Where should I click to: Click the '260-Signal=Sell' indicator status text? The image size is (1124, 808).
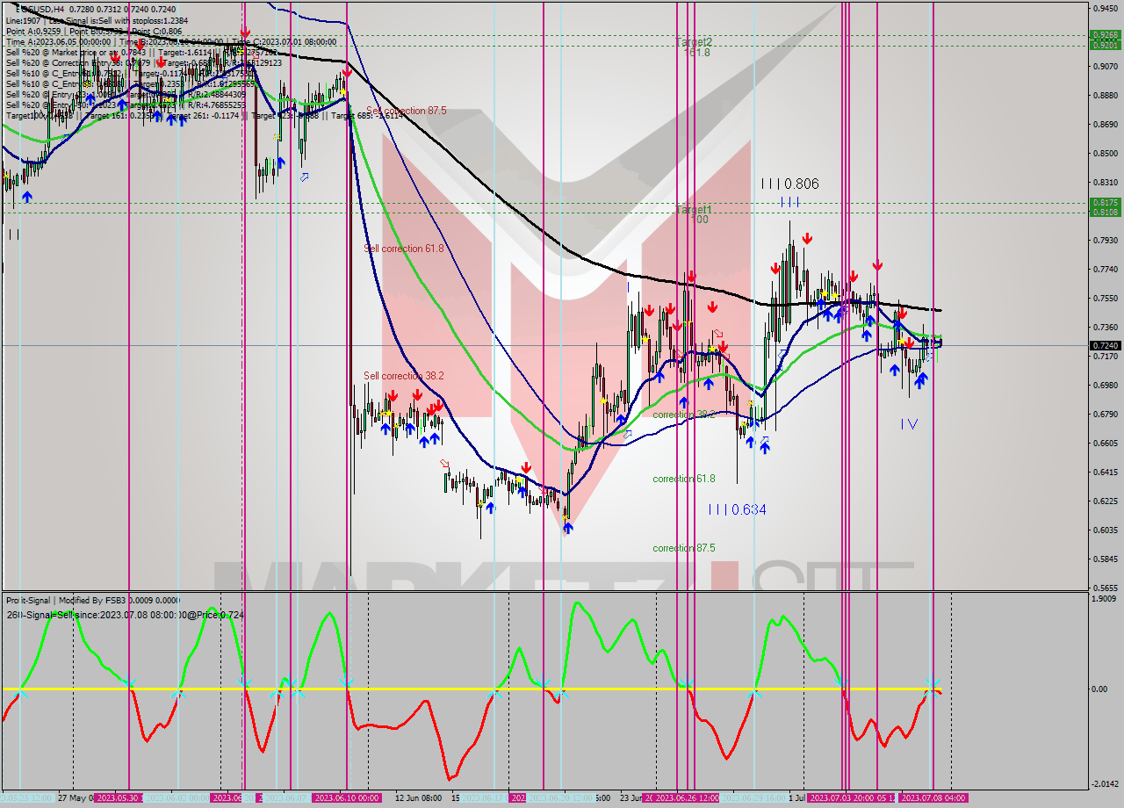tap(38, 615)
